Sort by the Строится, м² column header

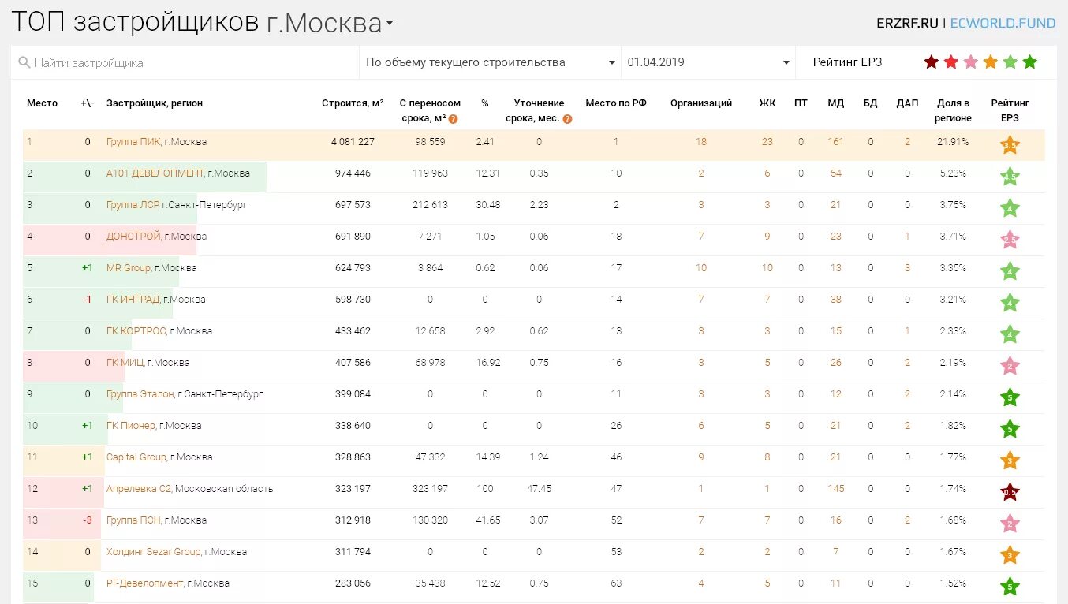coord(353,103)
